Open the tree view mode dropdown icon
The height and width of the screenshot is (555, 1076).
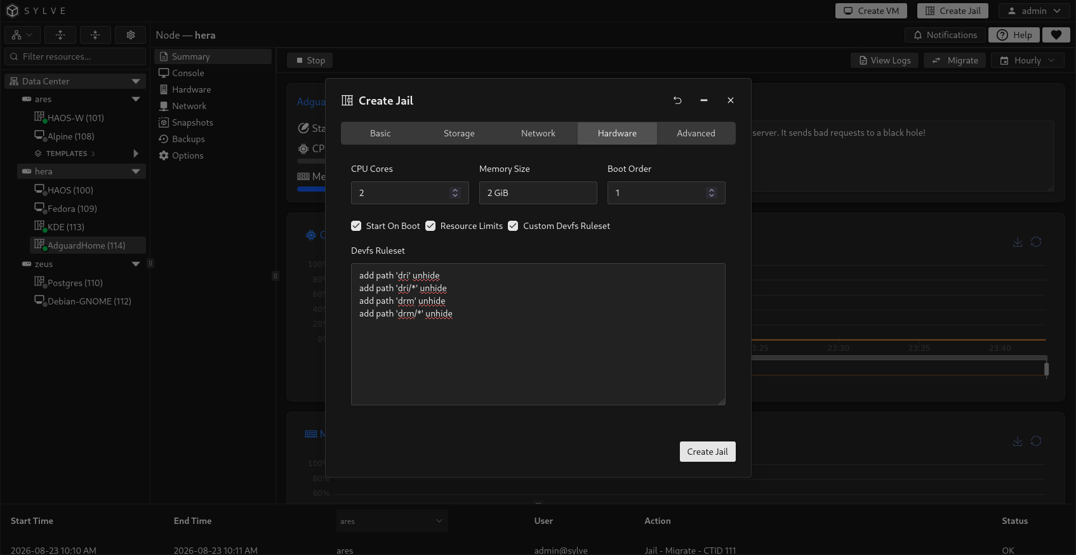(22, 35)
